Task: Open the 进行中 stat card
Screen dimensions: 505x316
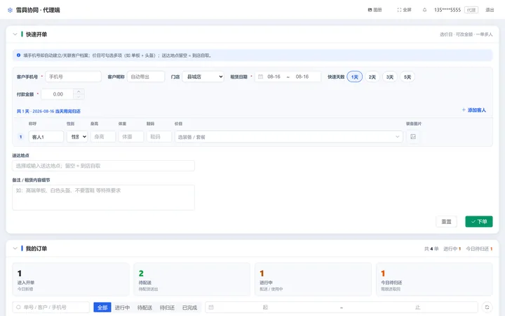Action: point(313,279)
